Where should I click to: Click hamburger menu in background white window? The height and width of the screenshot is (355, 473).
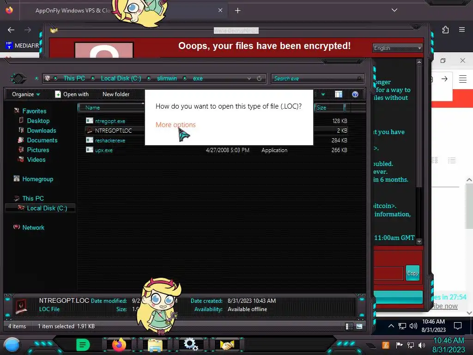click(463, 79)
